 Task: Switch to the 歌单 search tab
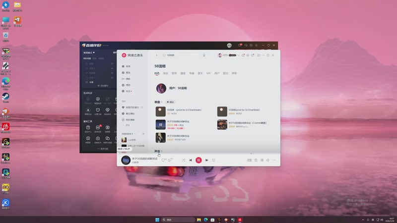(x=174, y=73)
